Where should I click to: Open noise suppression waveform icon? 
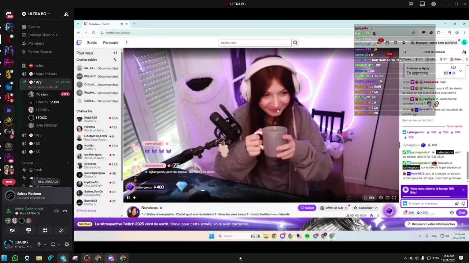(x=56, y=211)
